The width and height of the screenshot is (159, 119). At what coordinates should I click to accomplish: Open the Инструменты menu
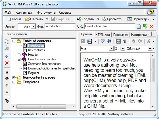point(46,13)
